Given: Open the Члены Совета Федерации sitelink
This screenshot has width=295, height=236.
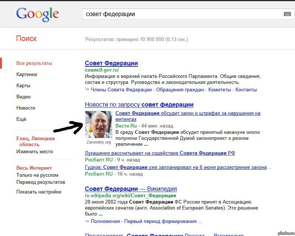Looking at the screenshot, I should coord(121,89).
